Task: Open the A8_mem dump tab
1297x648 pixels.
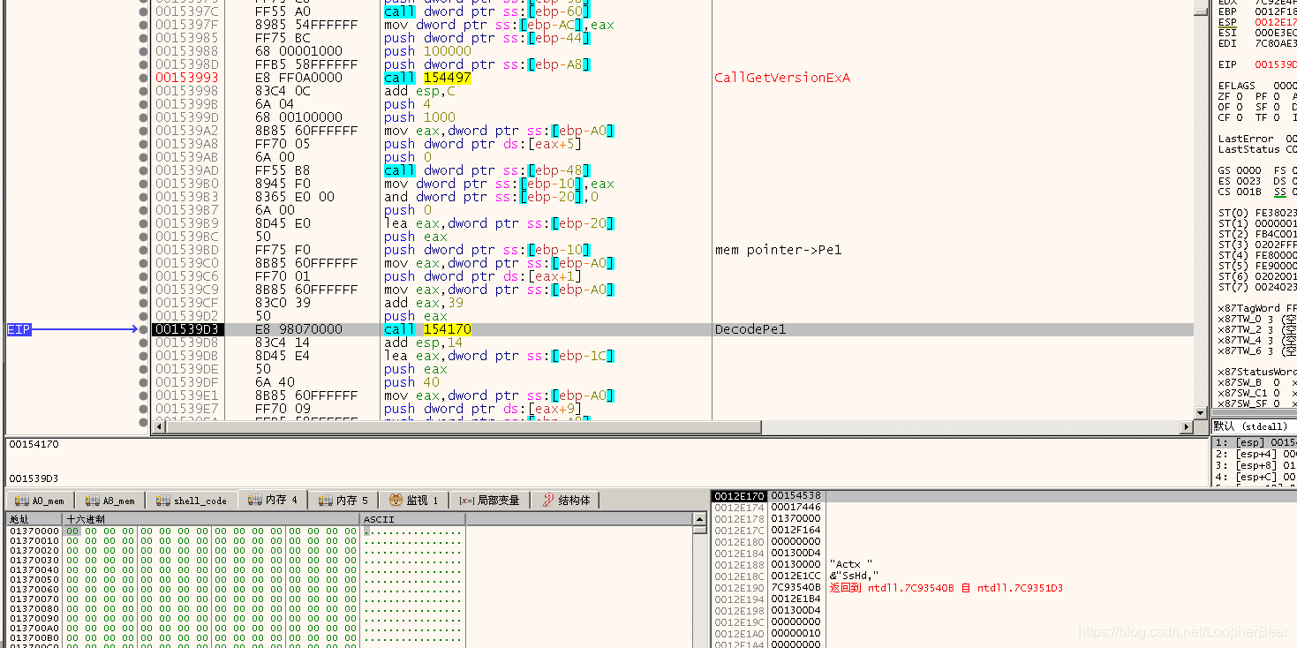Action: [109, 501]
